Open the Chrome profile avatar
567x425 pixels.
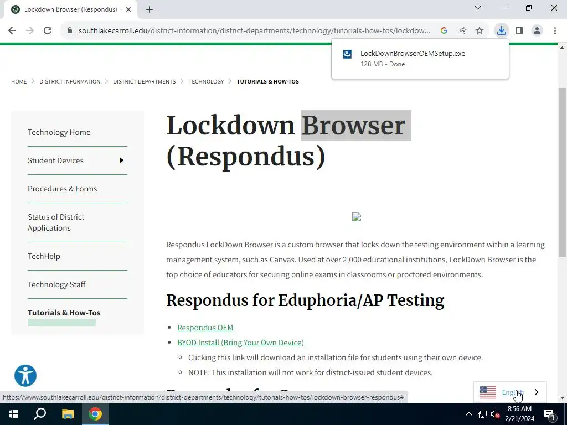tap(537, 30)
